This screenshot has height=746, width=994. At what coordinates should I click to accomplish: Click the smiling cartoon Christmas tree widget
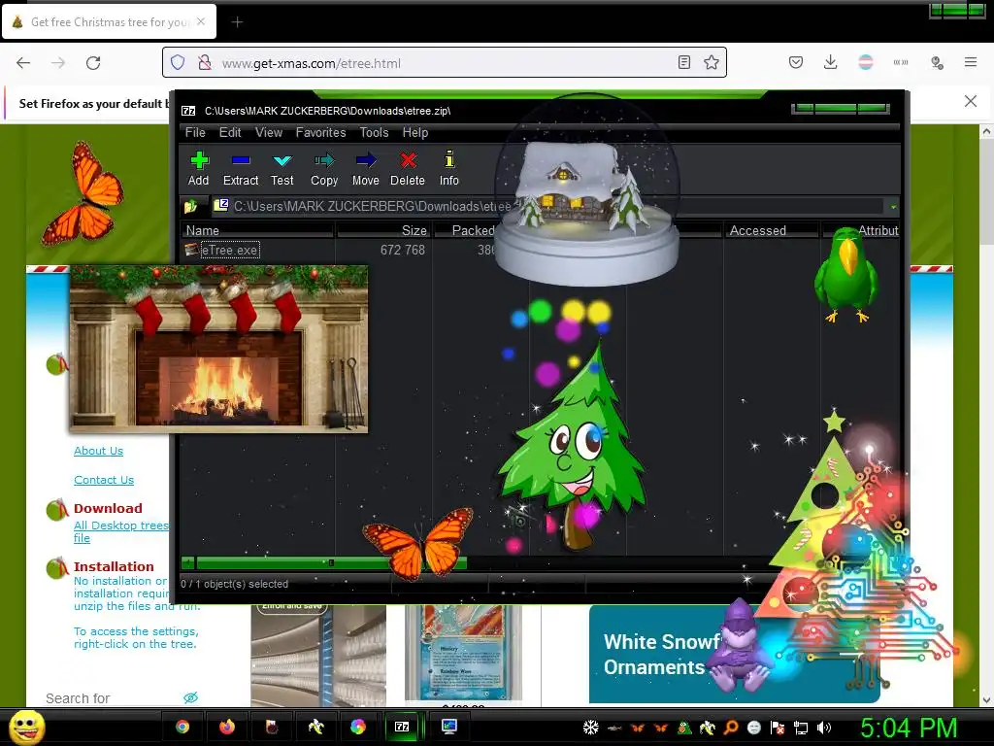[x=574, y=447]
